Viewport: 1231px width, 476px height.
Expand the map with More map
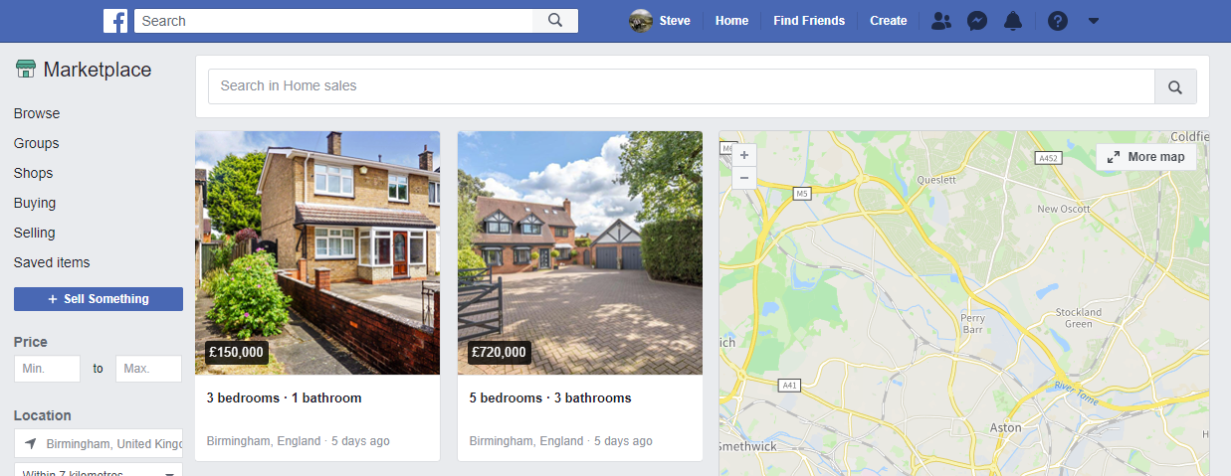[x=1146, y=157]
